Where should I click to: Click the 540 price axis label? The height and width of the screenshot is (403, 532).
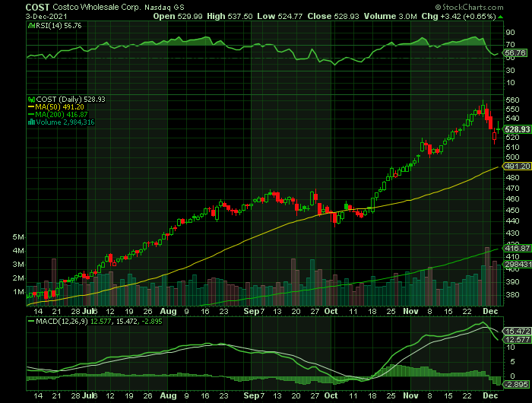coord(512,119)
